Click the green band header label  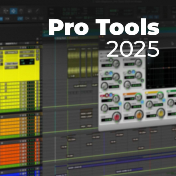(x=172, y=91)
